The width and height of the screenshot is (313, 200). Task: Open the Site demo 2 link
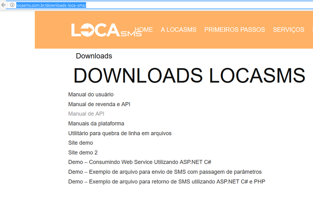tap(83, 153)
